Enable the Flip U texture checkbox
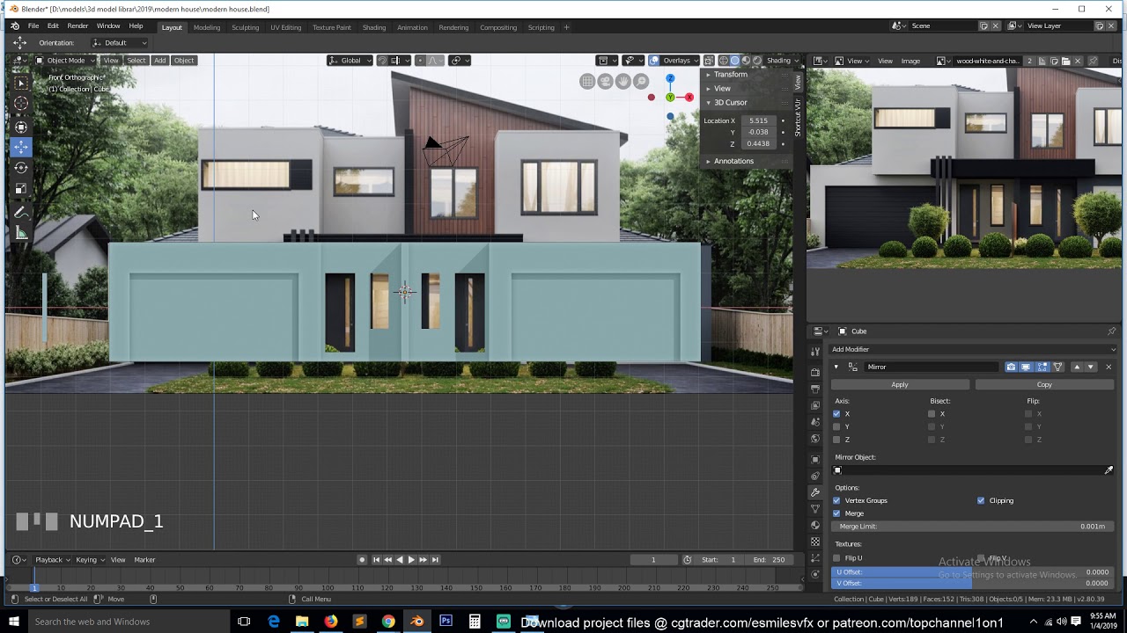 tap(836, 558)
